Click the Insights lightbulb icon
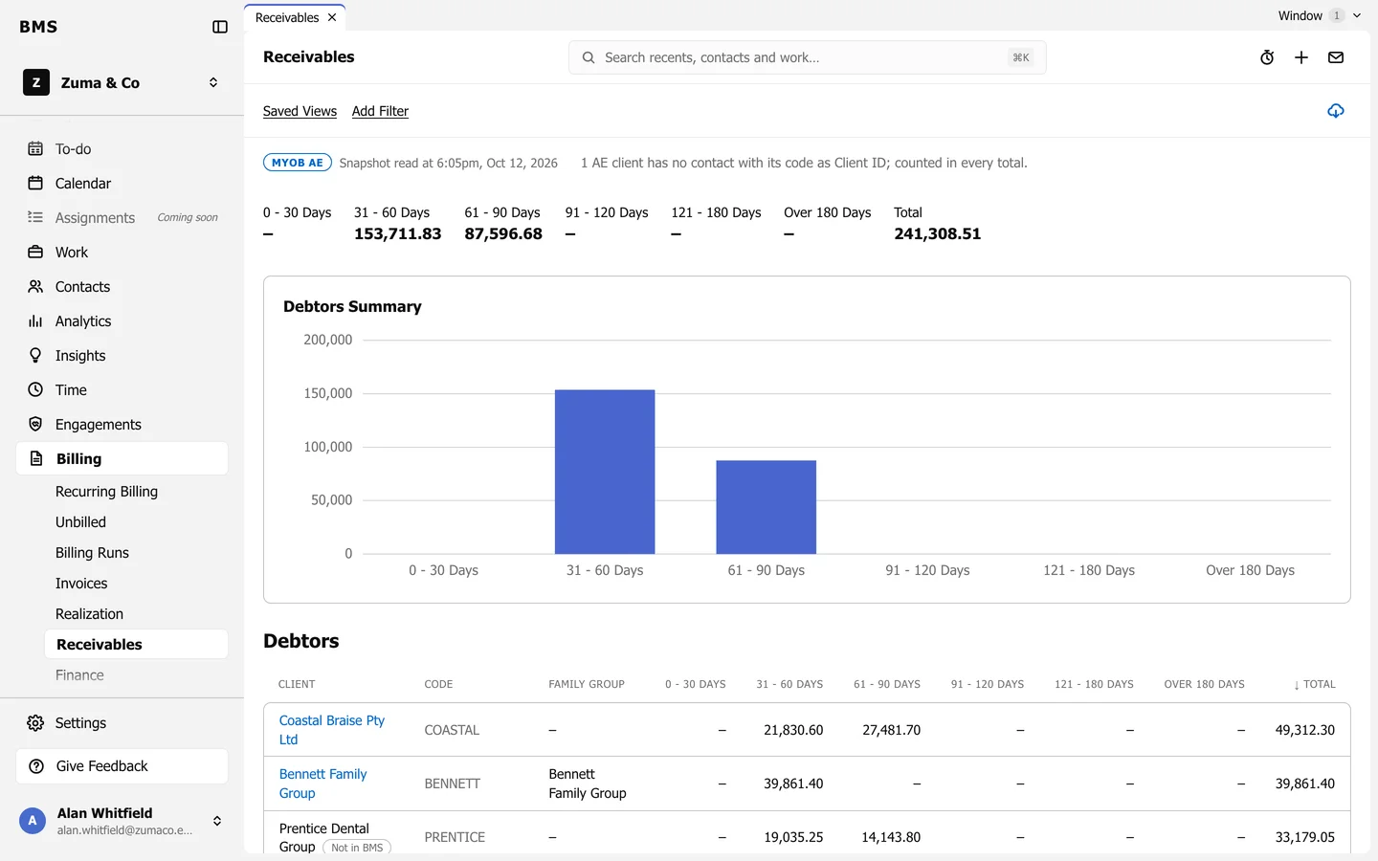1378x861 pixels. pos(35,356)
